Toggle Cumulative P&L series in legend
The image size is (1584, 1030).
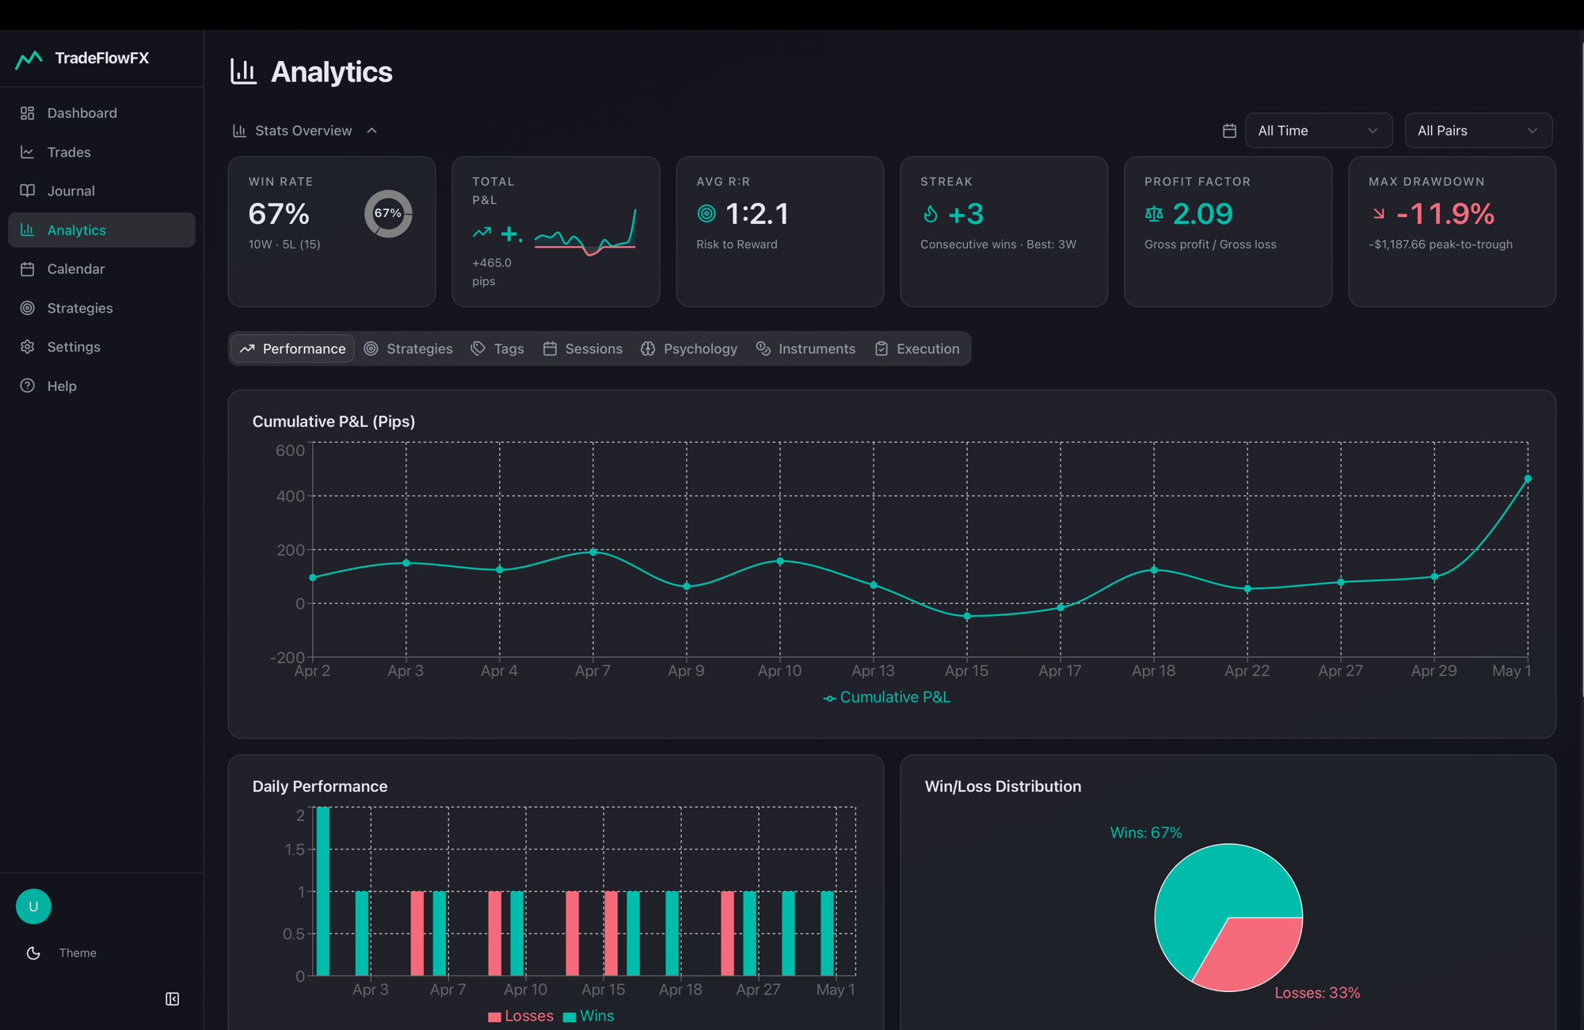click(887, 697)
